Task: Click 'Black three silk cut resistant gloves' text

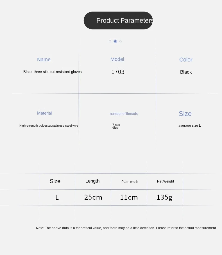Action: [53, 72]
